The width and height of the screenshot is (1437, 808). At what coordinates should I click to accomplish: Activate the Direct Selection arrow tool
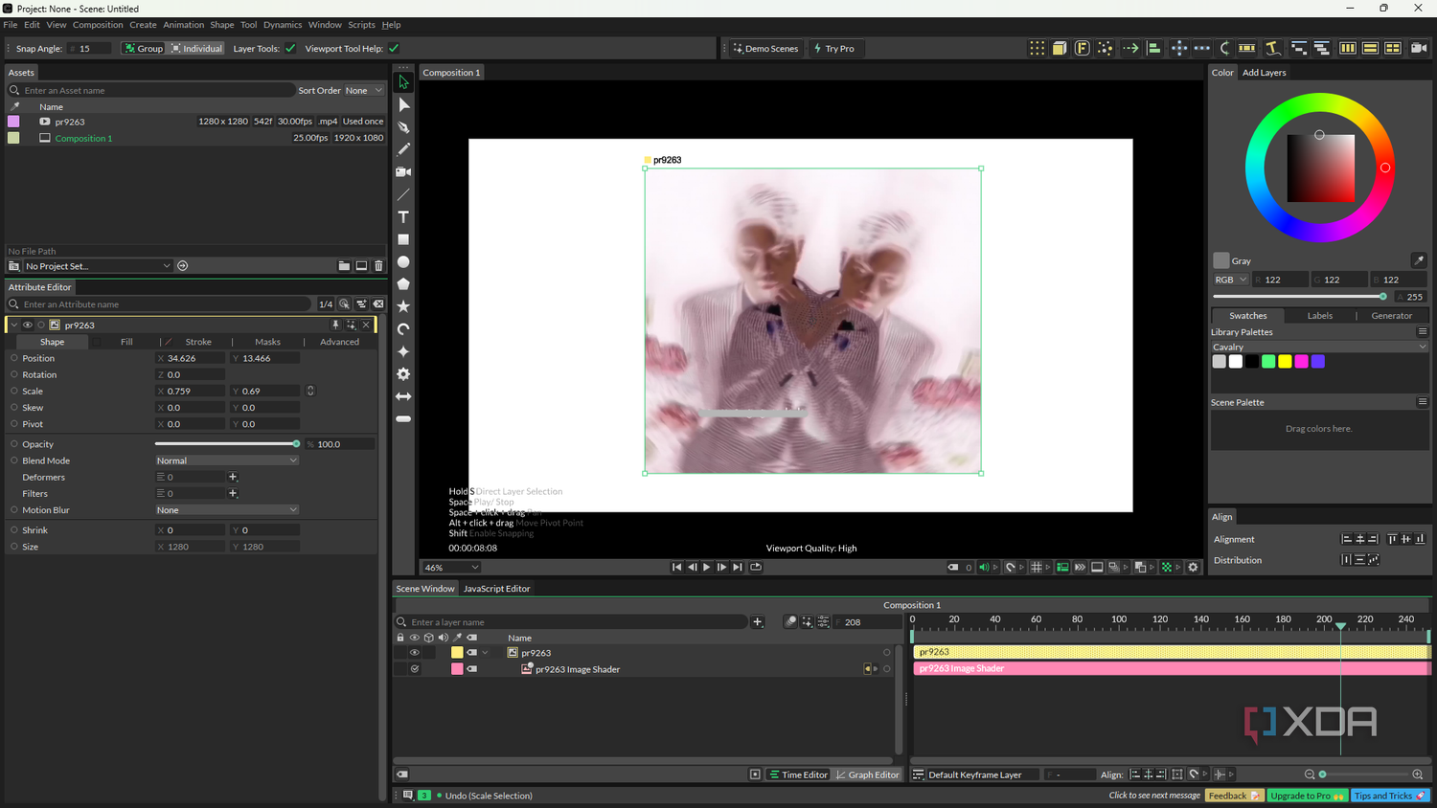403,104
